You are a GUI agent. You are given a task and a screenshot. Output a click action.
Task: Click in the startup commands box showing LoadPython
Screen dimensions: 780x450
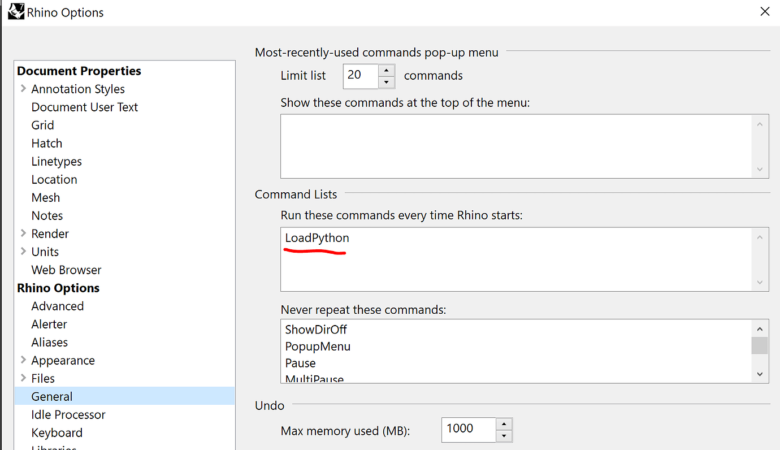[452, 259]
